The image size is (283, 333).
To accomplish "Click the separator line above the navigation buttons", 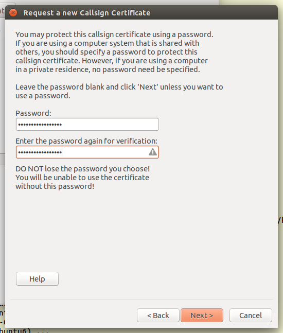I will click(141, 299).
